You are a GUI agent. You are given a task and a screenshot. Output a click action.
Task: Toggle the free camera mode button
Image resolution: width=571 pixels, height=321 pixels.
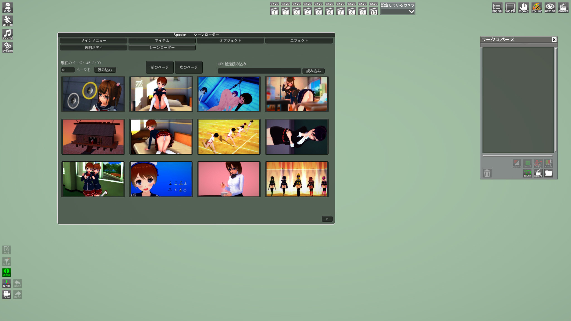tap(7, 295)
